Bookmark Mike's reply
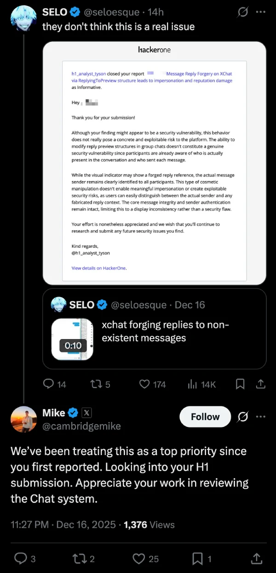The height and width of the screenshot is (573, 276). coord(198,558)
